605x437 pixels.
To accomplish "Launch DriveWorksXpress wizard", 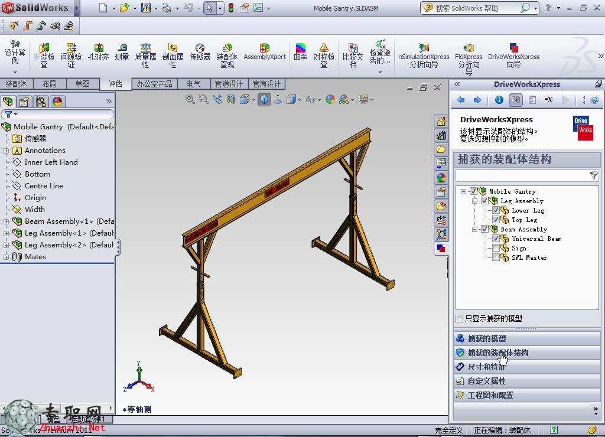I will pos(513,55).
